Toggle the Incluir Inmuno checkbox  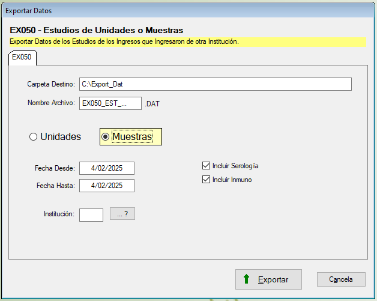(207, 180)
